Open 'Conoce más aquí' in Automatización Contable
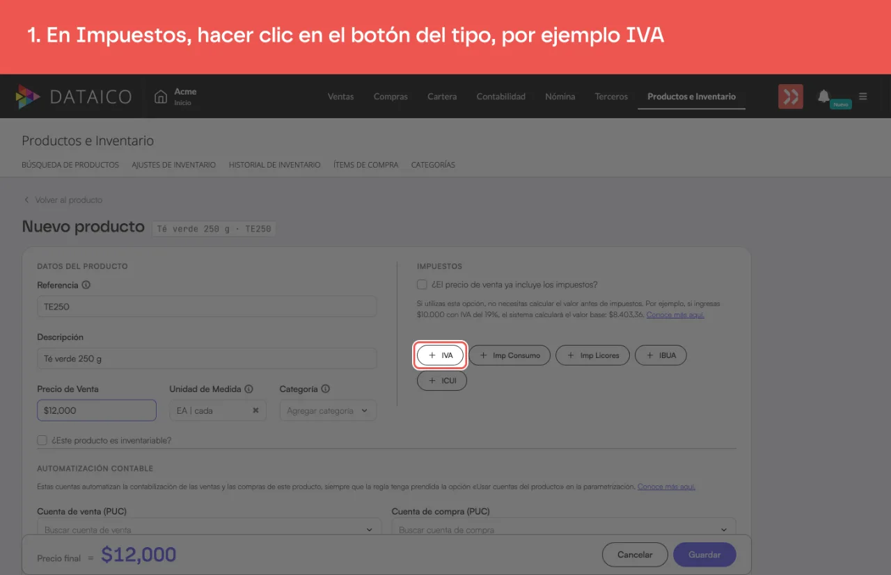891x575 pixels. pyautogui.click(x=666, y=487)
